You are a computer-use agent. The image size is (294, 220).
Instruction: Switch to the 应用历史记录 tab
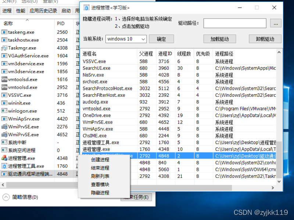pos(43,11)
